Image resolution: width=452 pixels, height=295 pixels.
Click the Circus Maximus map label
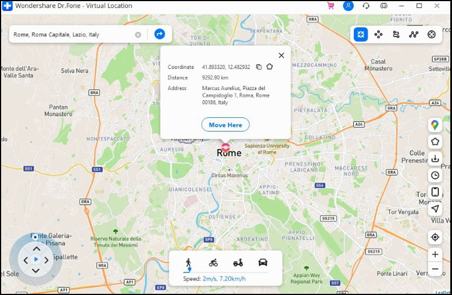point(229,175)
